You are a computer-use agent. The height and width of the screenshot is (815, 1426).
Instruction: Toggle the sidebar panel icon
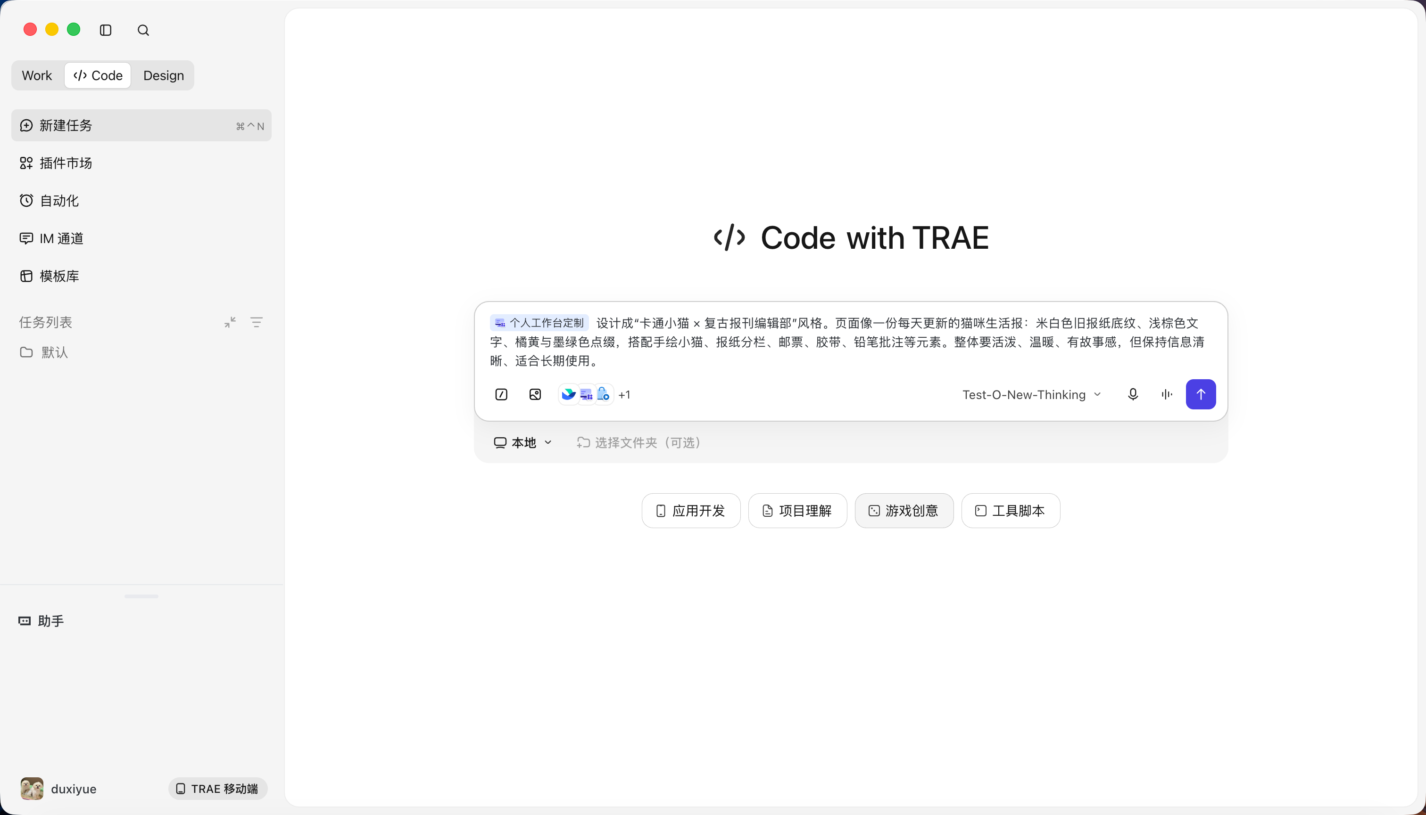tap(105, 30)
